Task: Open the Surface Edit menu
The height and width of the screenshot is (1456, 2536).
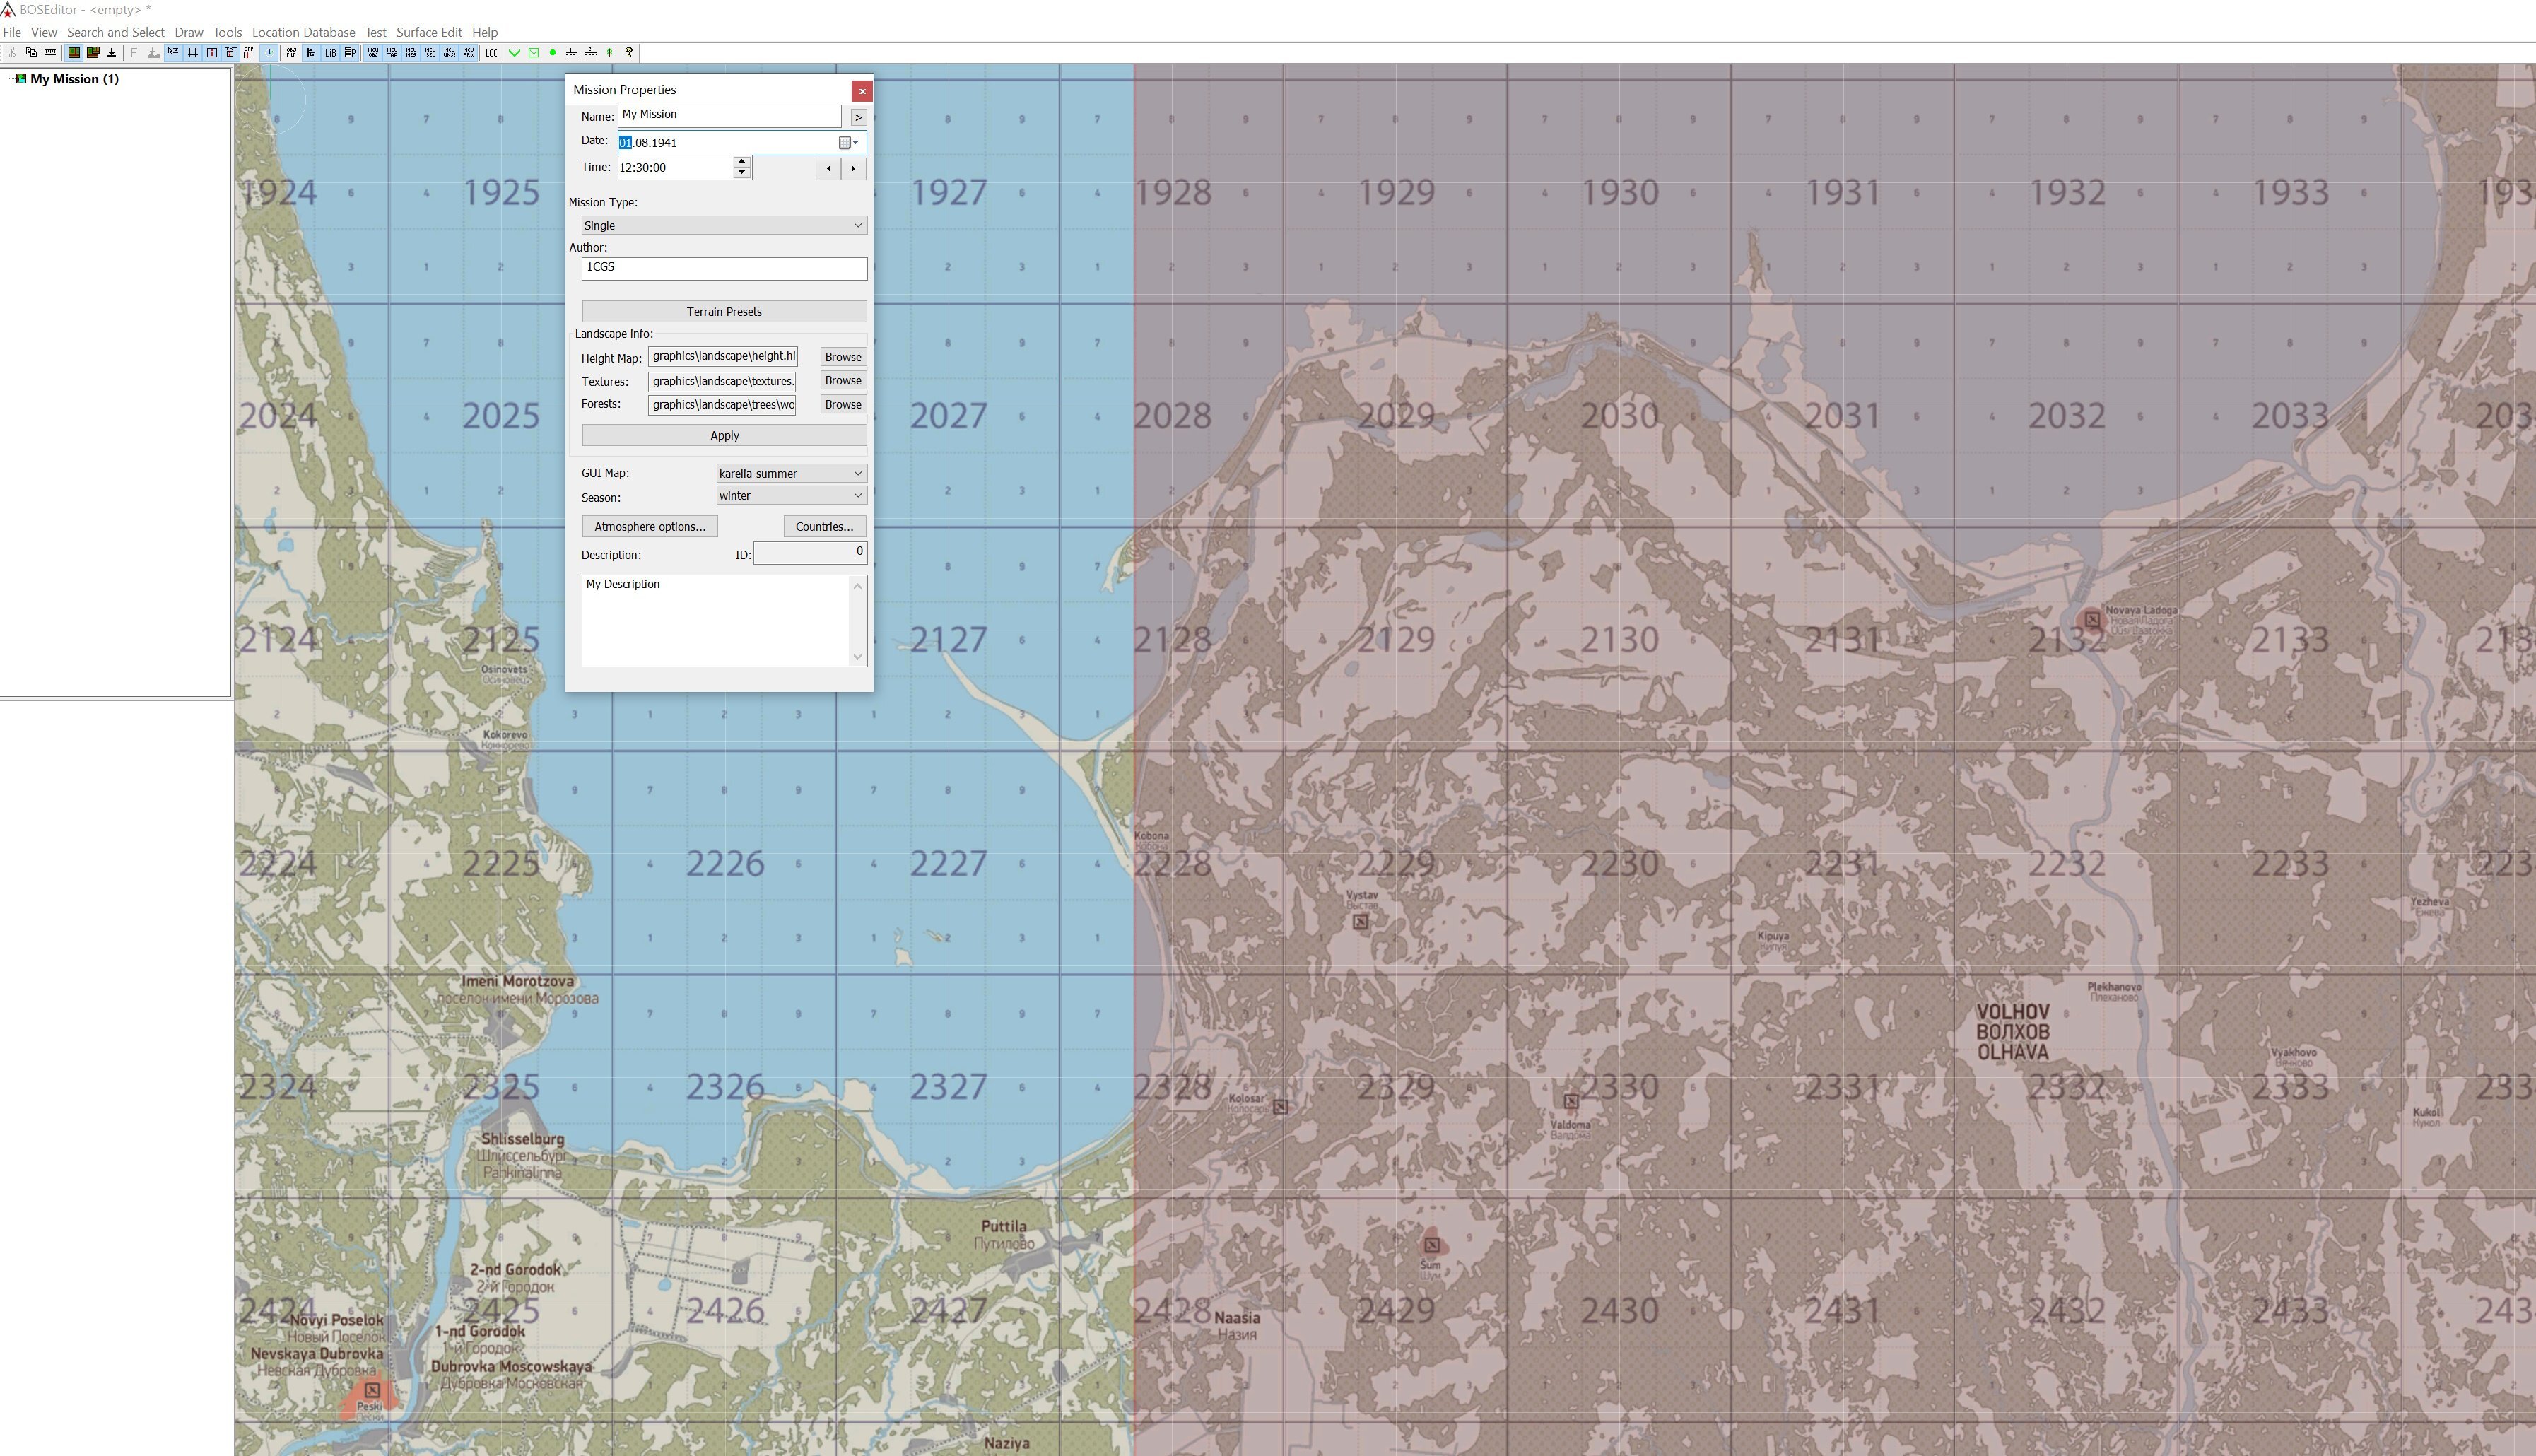Action: (x=428, y=32)
